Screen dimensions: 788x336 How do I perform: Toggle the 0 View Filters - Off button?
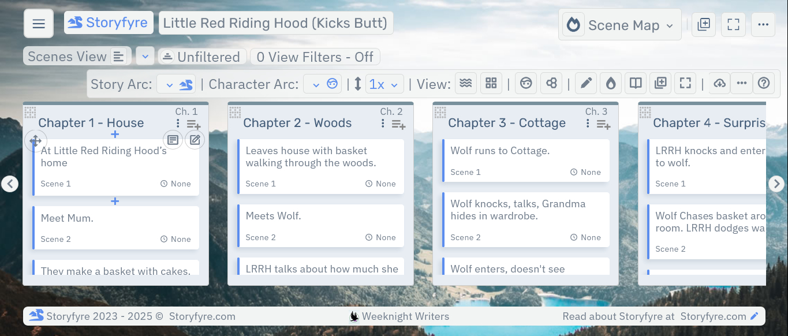tap(315, 57)
